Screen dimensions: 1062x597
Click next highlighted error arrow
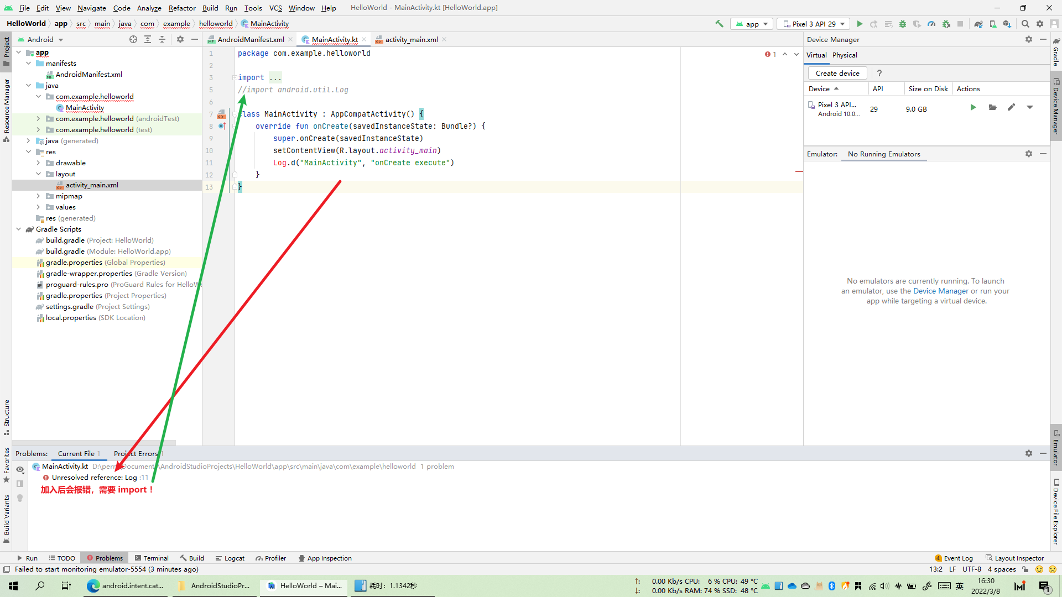pyautogui.click(x=796, y=54)
